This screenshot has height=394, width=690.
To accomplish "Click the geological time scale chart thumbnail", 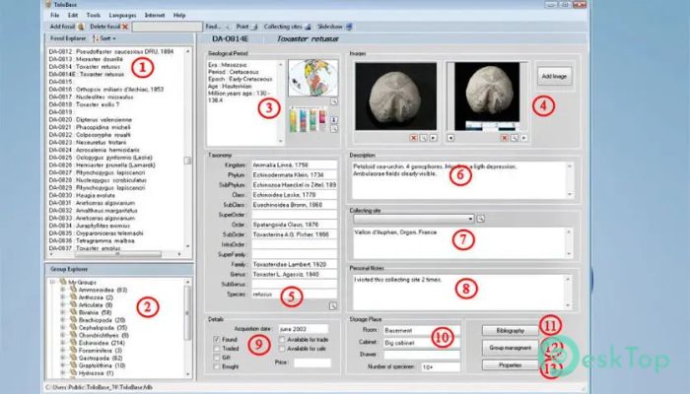I will (308, 119).
